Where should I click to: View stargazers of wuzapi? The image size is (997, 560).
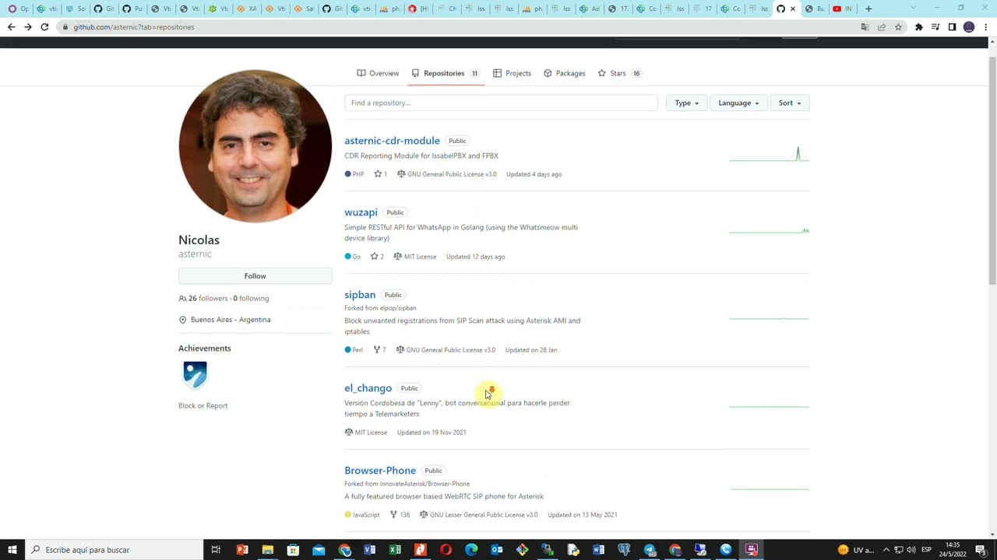coord(377,257)
